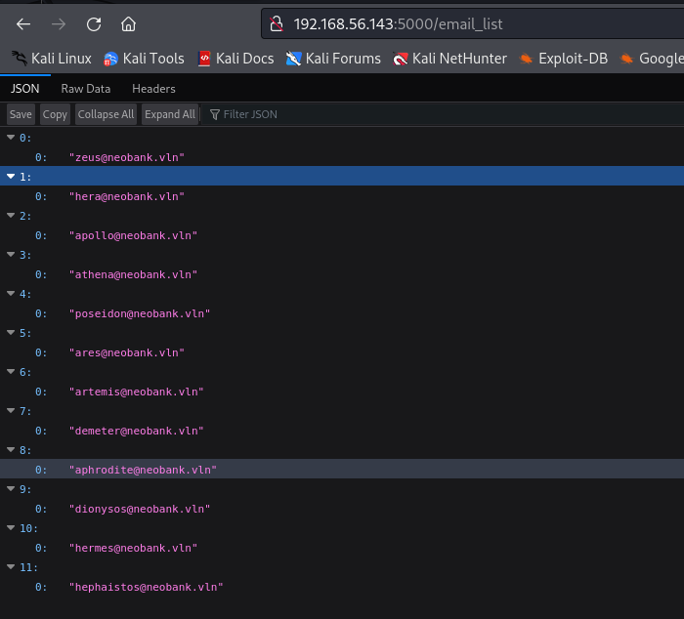Open the Kali Forums bookmark

coord(333,59)
